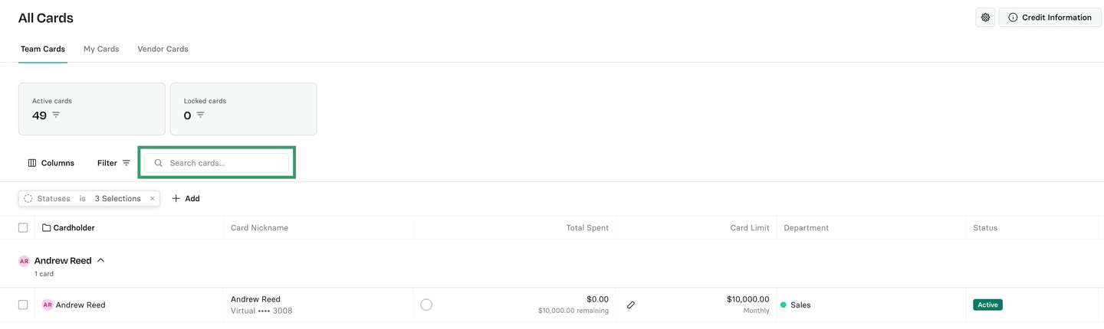Click the Cardholder folder icon in header
1104x329 pixels.
click(46, 228)
